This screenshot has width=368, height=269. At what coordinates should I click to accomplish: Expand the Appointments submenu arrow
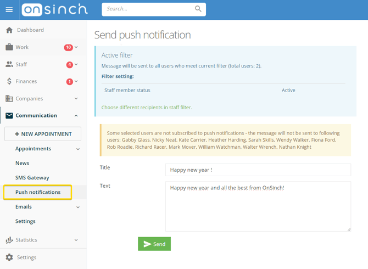78,149
